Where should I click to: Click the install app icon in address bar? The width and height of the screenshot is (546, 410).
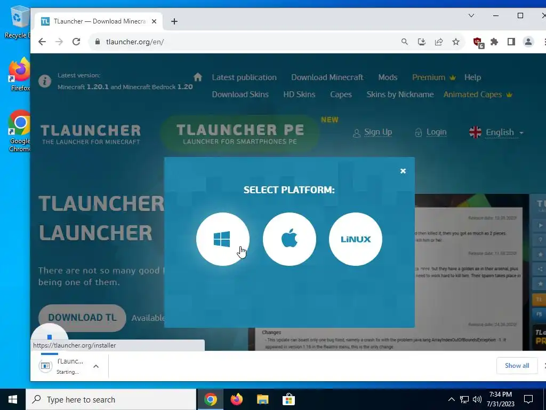(x=421, y=42)
